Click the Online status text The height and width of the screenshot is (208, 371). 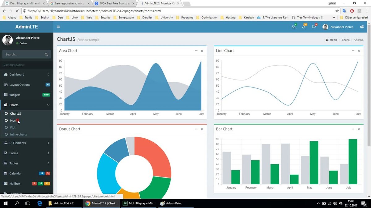23,43
